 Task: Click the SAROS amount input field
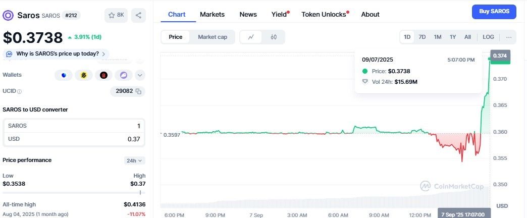74,126
